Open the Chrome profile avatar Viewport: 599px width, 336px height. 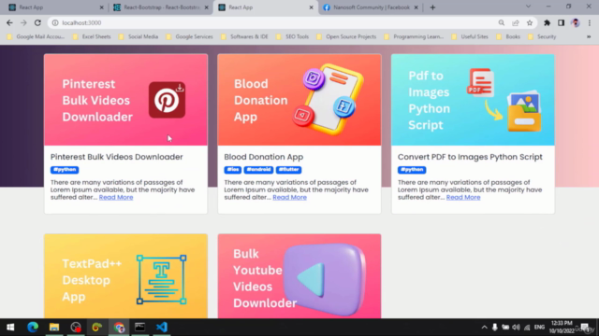pyautogui.click(x=576, y=22)
